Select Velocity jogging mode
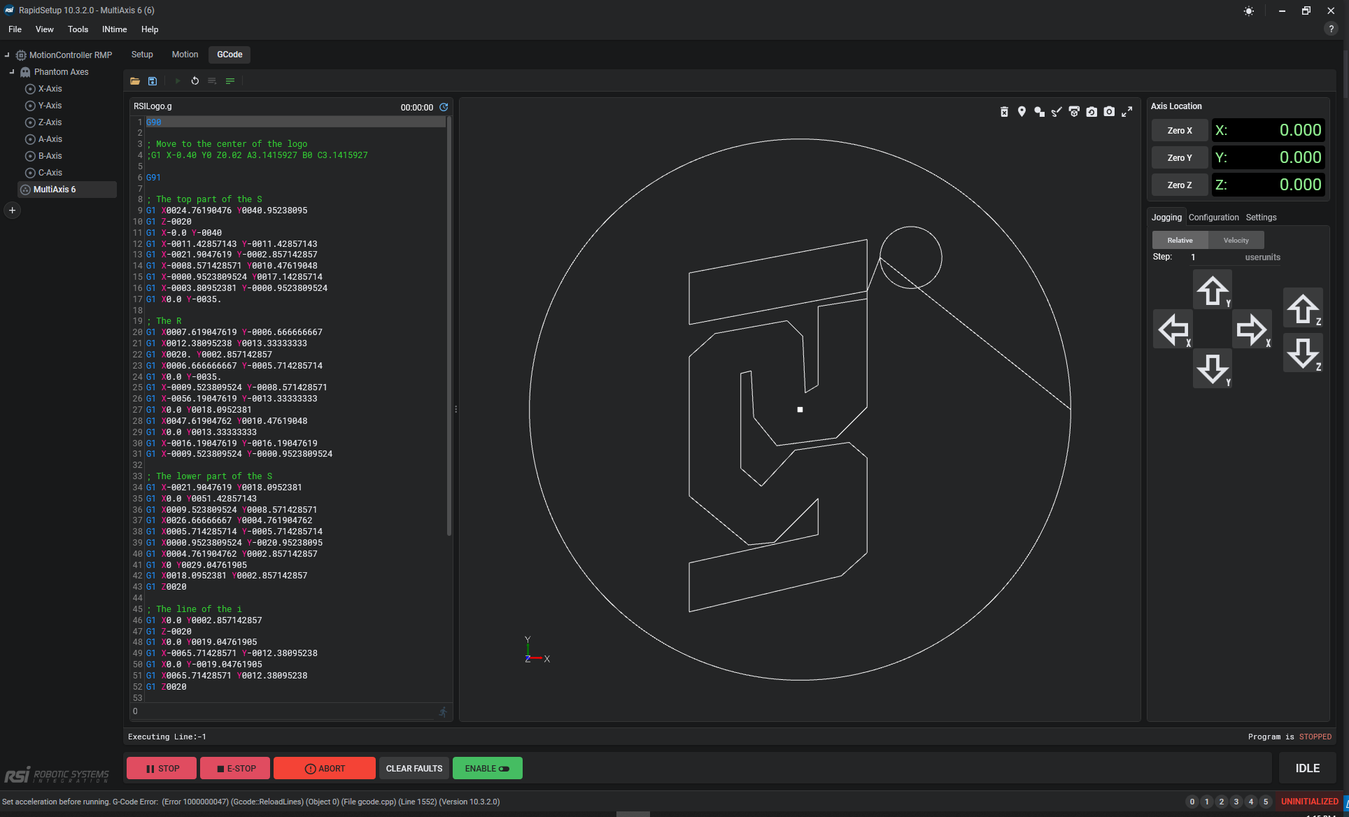This screenshot has height=817, width=1349. click(1236, 241)
